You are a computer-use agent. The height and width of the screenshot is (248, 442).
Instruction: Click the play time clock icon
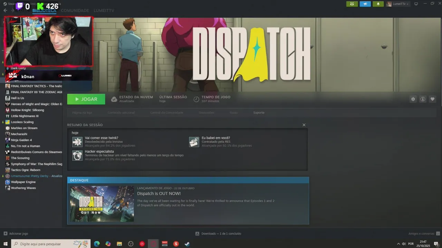click(196, 99)
